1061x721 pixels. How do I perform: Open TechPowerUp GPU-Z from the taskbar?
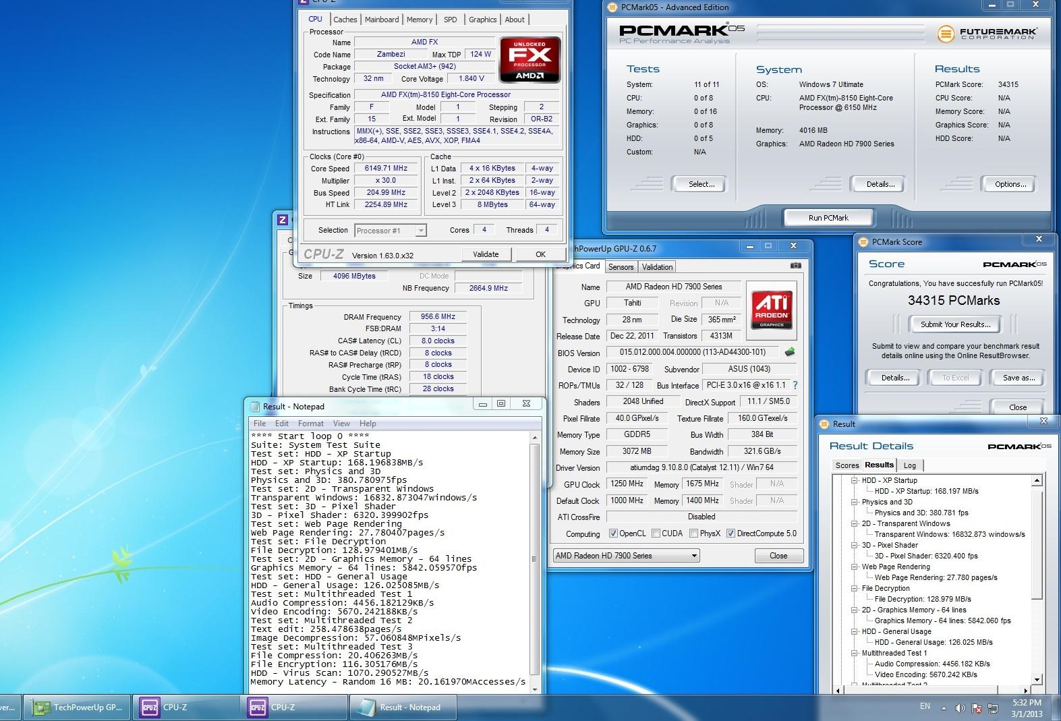pyautogui.click(x=78, y=708)
